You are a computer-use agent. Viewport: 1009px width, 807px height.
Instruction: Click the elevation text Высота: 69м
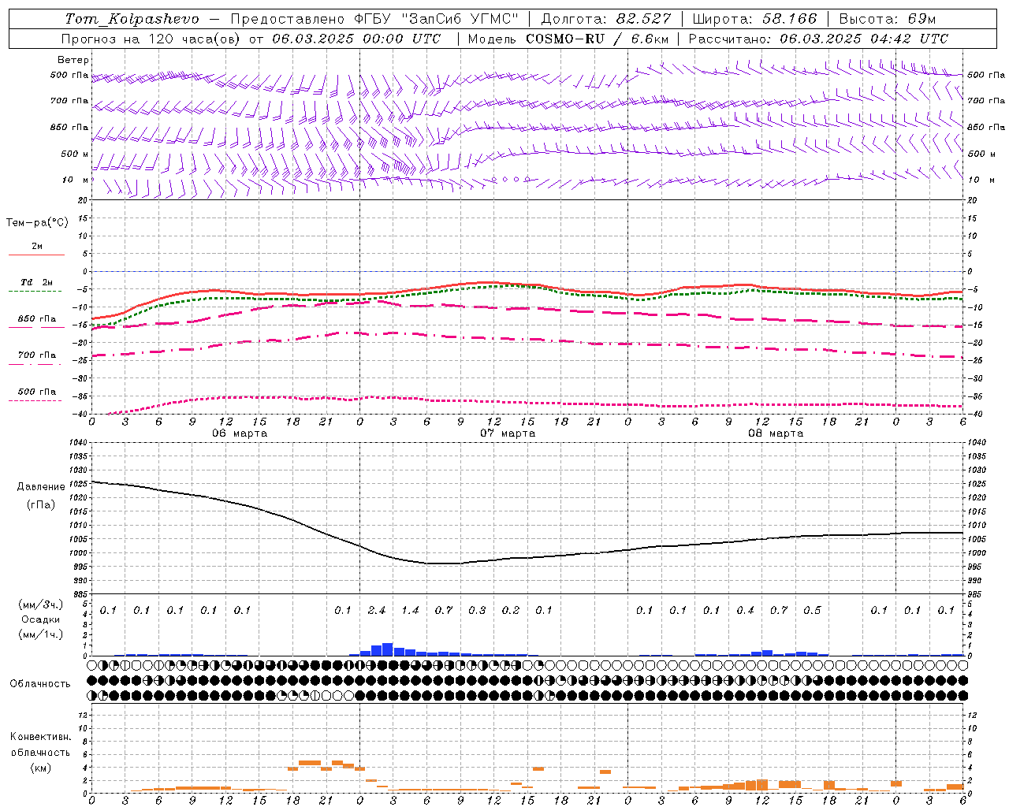click(888, 19)
